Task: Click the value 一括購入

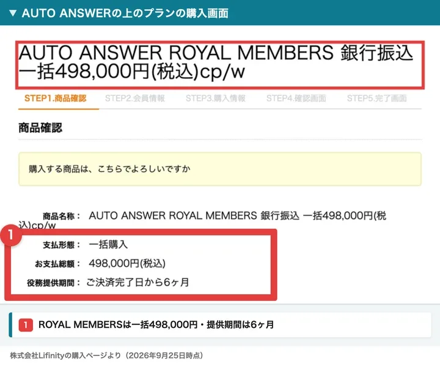Action: 108,245
